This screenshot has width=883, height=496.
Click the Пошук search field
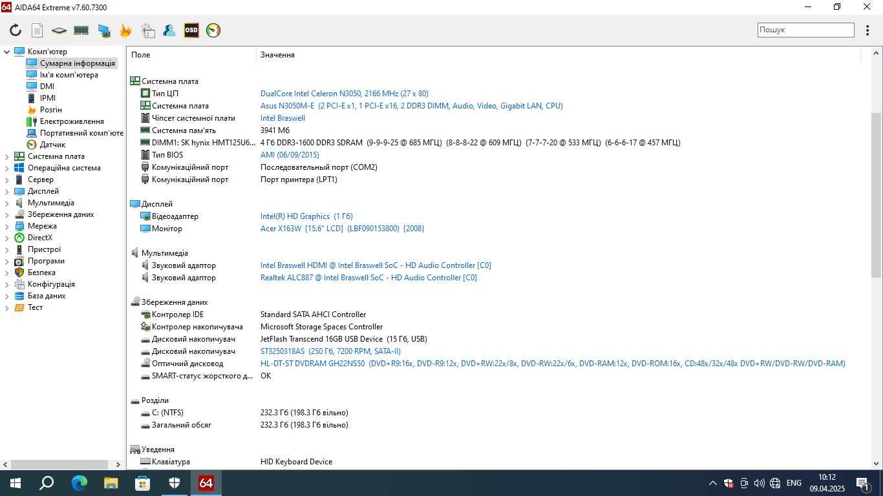point(806,30)
